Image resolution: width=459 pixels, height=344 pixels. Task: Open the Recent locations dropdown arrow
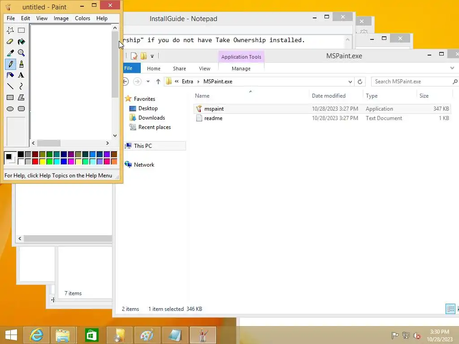148,82
